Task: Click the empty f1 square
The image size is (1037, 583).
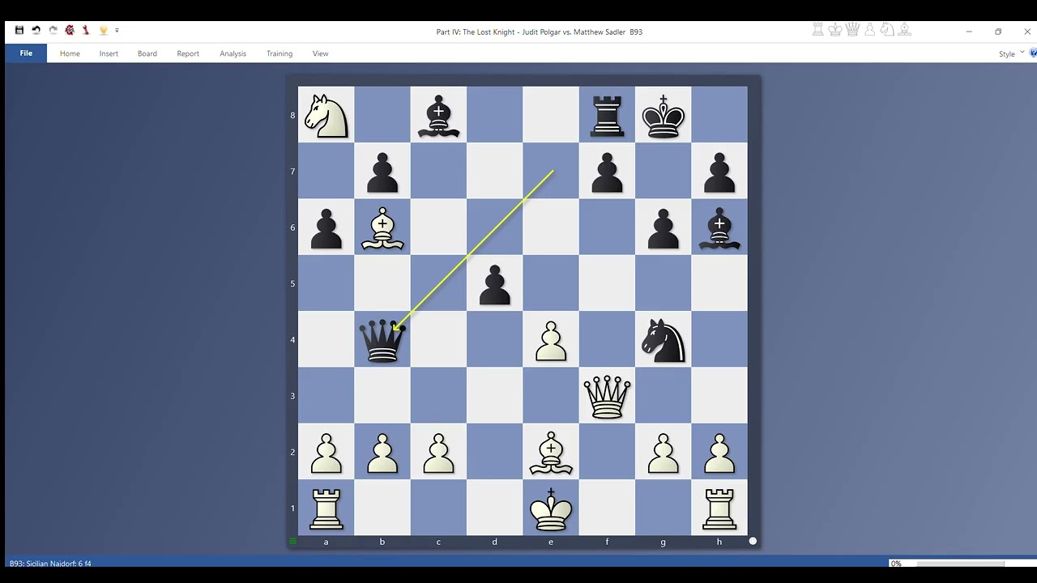Action: pos(607,508)
